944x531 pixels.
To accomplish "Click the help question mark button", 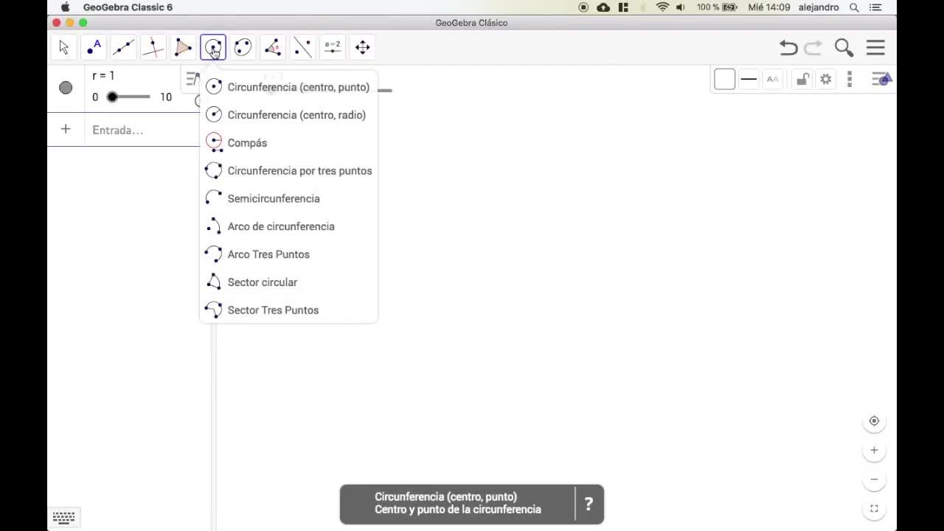I will (x=589, y=504).
